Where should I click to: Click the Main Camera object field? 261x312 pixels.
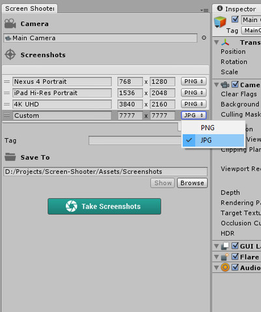tap(100, 38)
